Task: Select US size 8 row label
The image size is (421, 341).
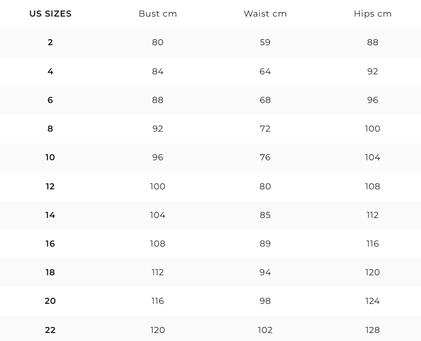Action: [x=50, y=129]
